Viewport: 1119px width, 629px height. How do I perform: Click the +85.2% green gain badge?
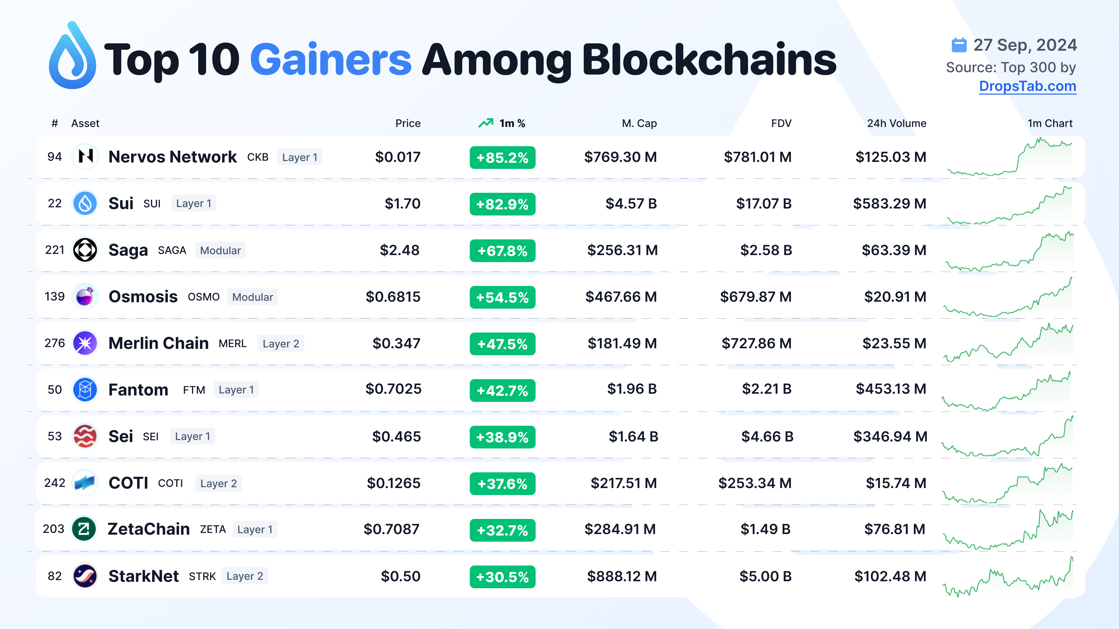(502, 158)
